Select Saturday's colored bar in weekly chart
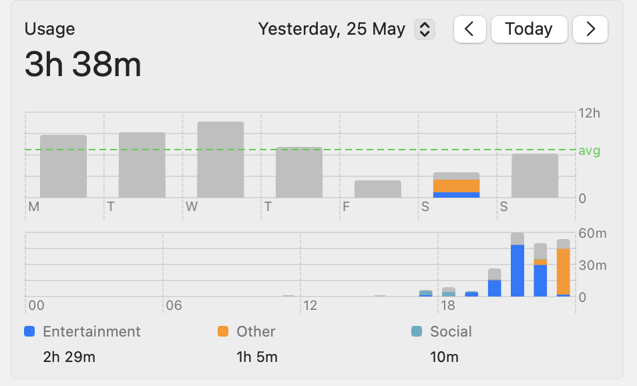This screenshot has height=386, width=637. [x=457, y=186]
